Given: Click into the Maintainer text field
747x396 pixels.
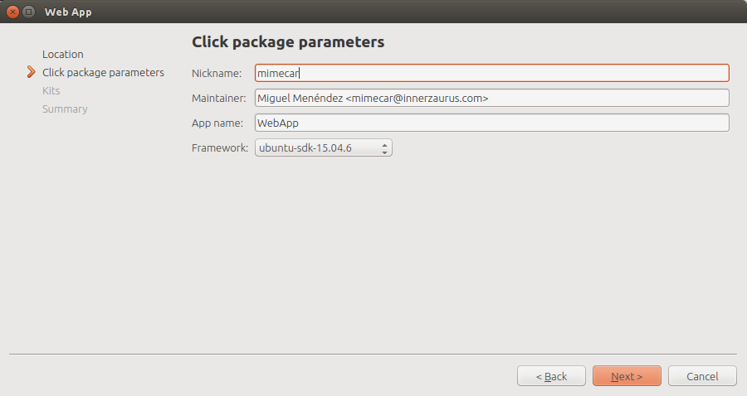Looking at the screenshot, I should [491, 98].
